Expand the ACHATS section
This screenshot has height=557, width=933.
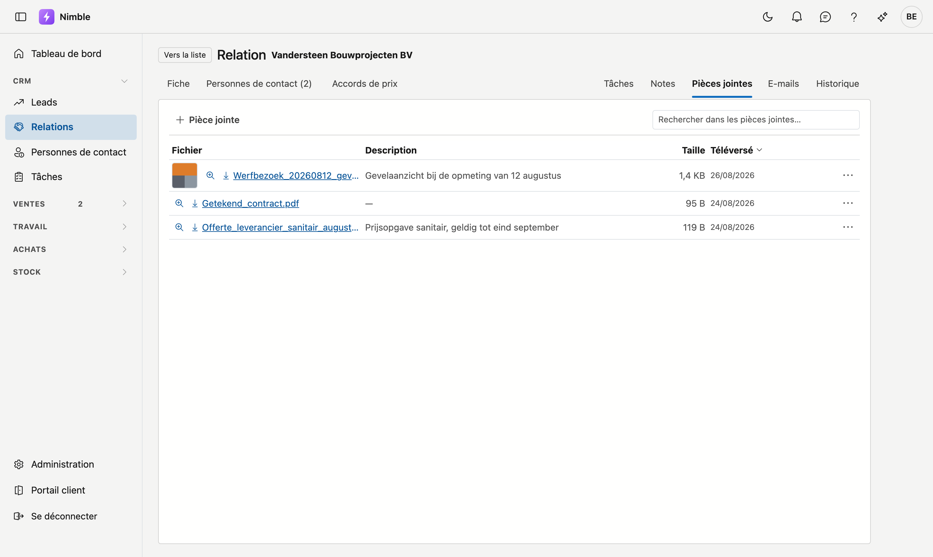[71, 249]
